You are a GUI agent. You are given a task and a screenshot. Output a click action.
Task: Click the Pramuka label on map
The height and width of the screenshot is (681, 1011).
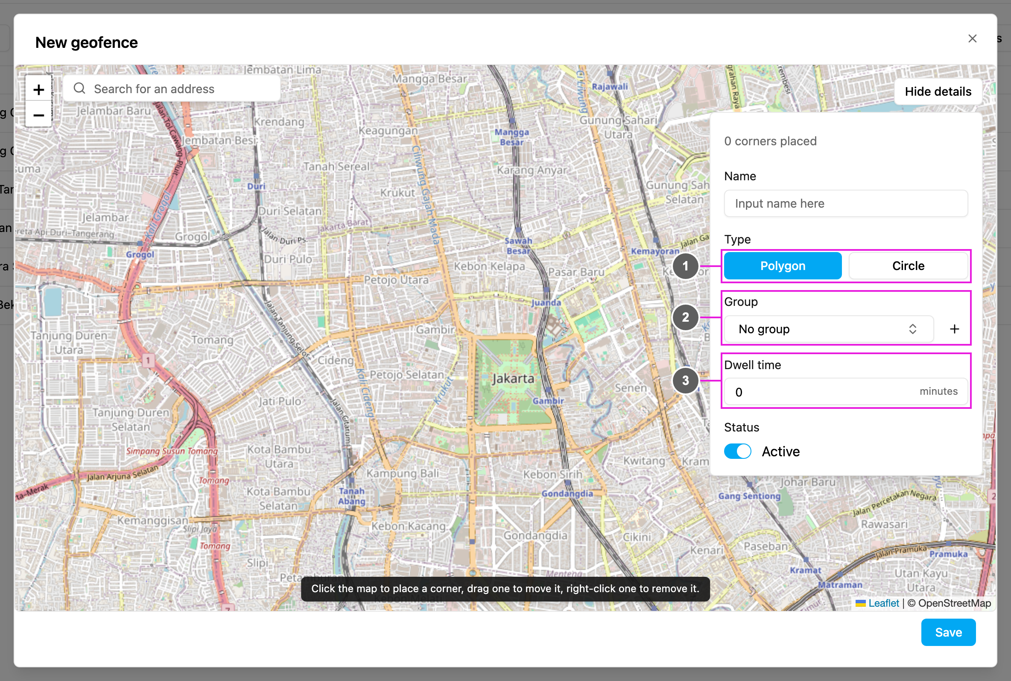pos(948,554)
